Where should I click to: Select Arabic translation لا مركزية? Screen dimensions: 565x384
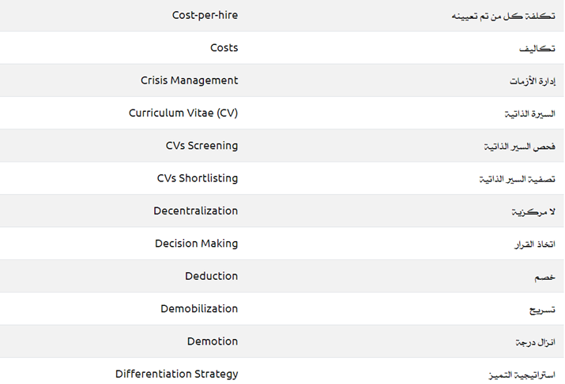click(533, 212)
